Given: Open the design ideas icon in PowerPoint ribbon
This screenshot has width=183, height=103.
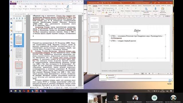Looking at the screenshot, I should click(163, 9).
